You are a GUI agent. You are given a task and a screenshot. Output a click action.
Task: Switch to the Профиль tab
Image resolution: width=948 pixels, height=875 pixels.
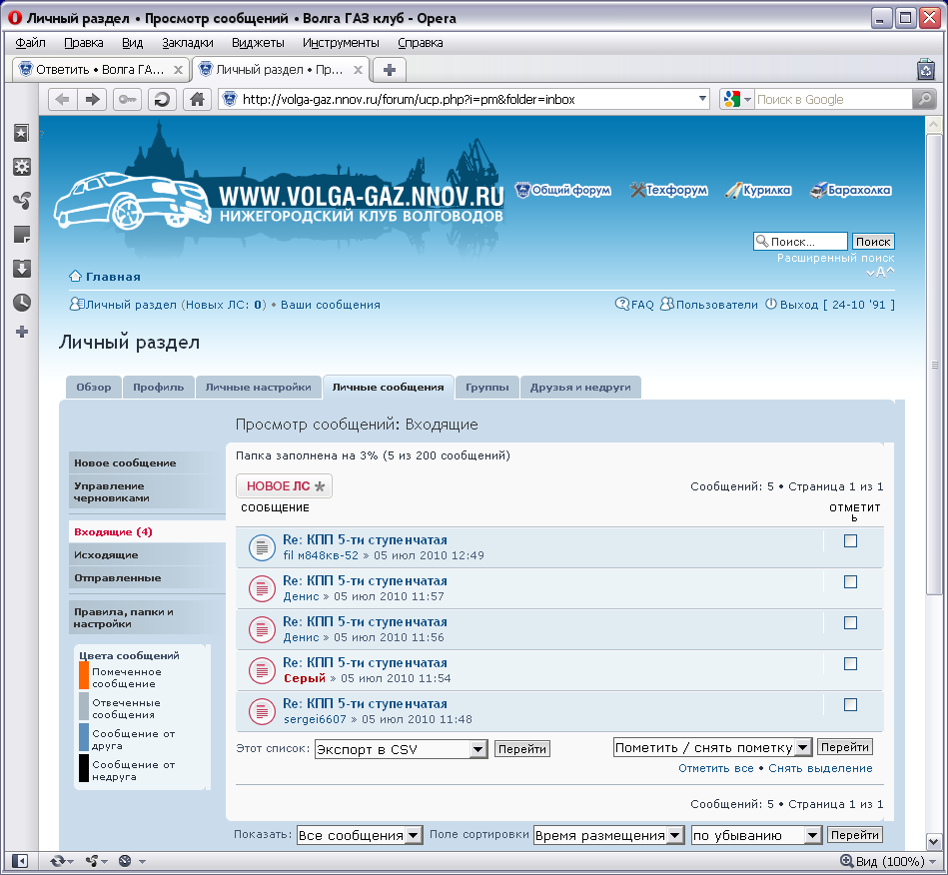[158, 388]
